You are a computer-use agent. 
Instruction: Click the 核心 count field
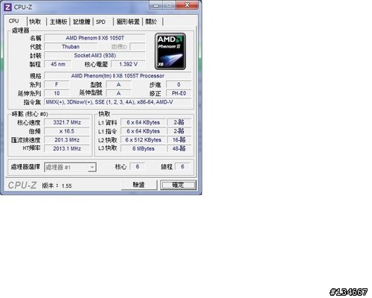pos(138,167)
